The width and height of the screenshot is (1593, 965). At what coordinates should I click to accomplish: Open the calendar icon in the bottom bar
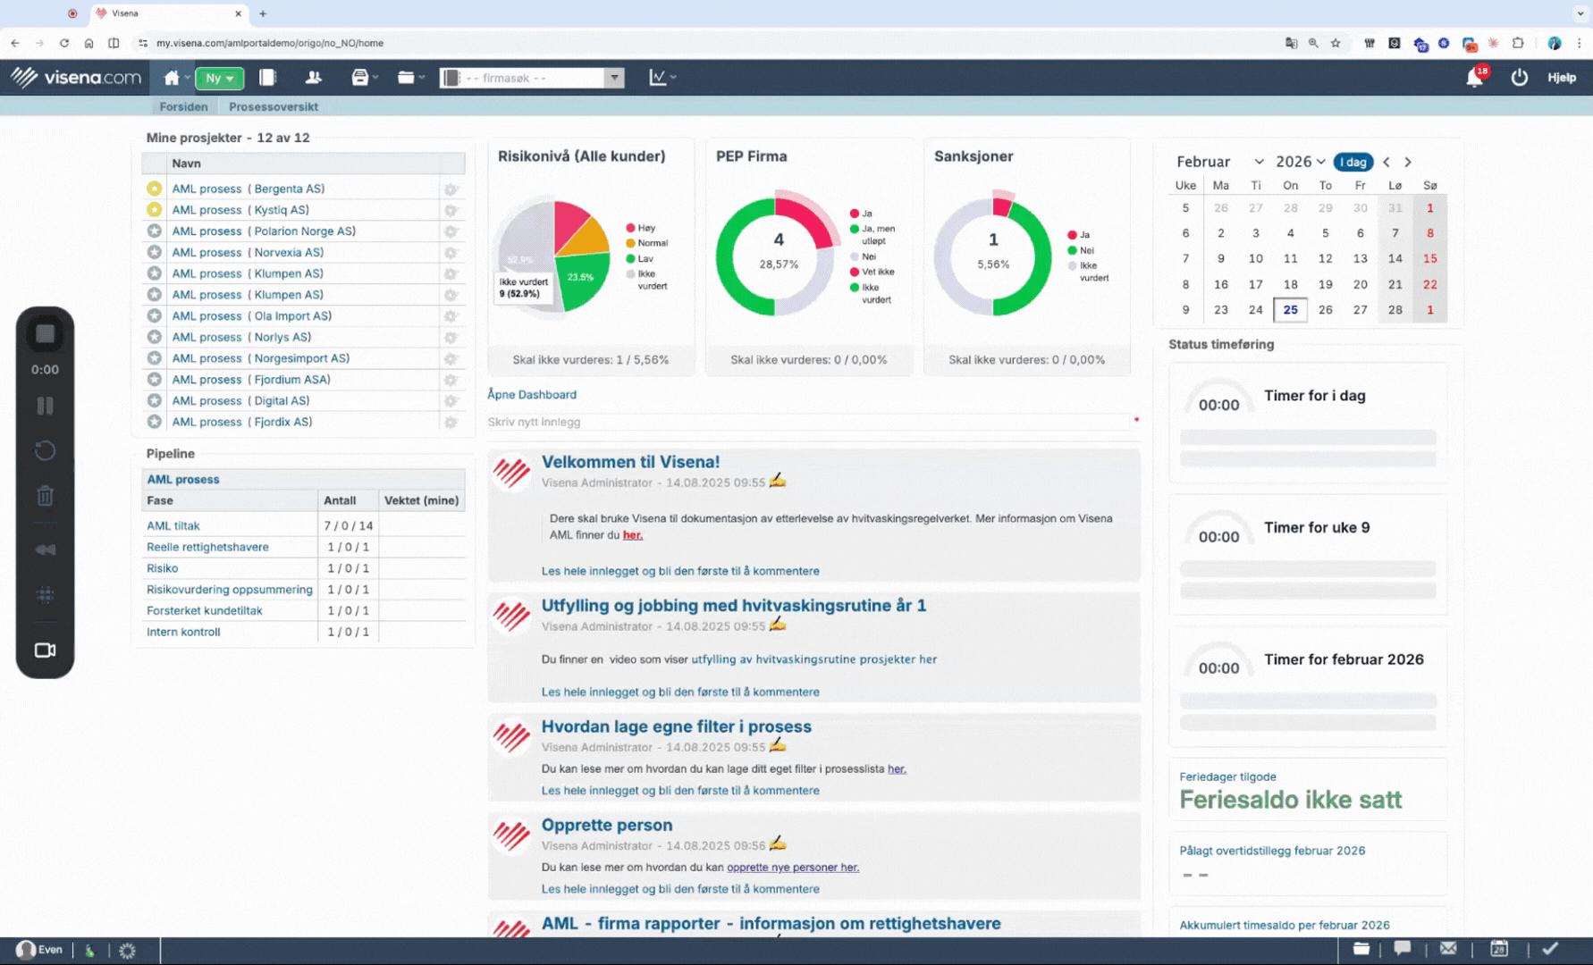1499,949
